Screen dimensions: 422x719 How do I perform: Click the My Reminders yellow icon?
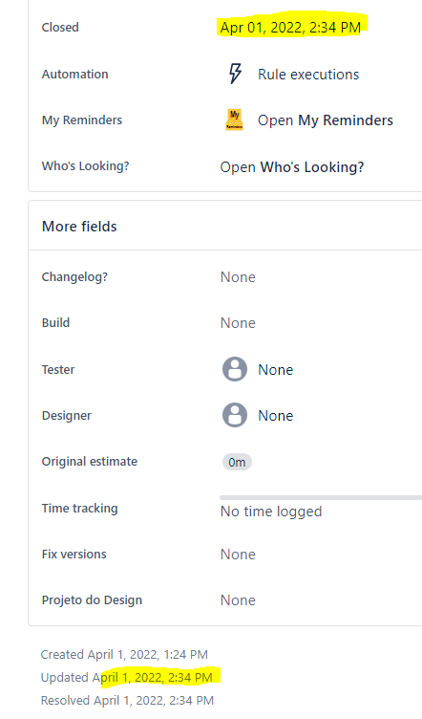pyautogui.click(x=234, y=120)
